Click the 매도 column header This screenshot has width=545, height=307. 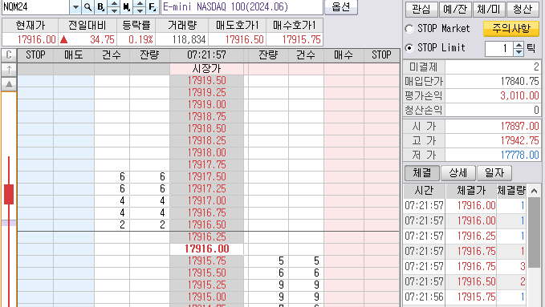point(74,55)
